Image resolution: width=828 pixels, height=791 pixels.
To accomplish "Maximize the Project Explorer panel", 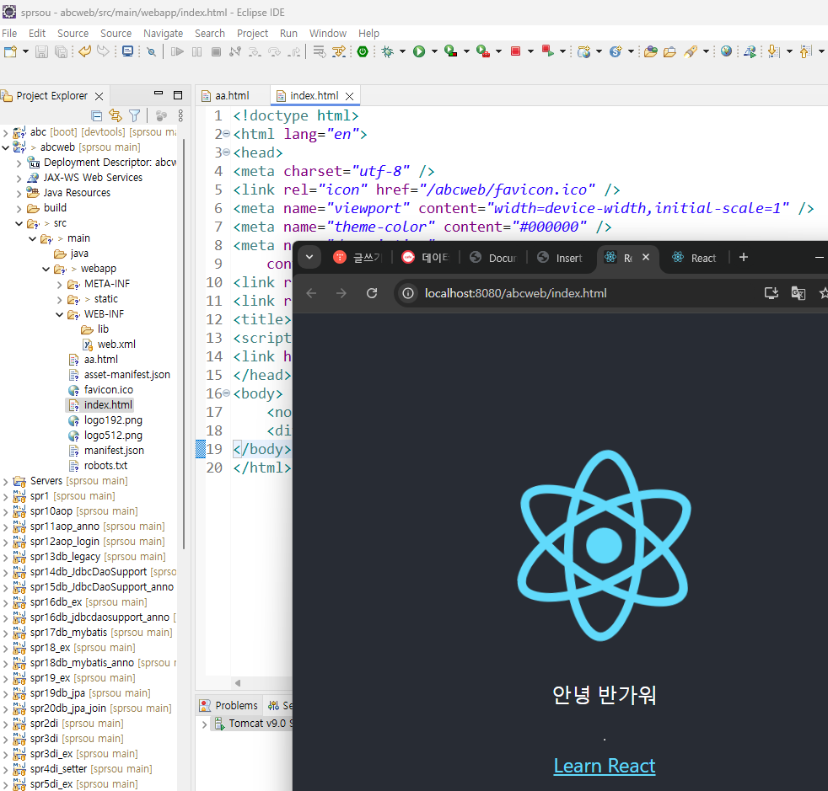I will tap(178, 95).
